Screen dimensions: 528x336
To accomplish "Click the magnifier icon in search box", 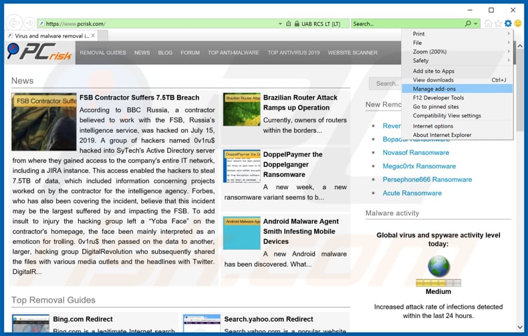I will pos(468,24).
